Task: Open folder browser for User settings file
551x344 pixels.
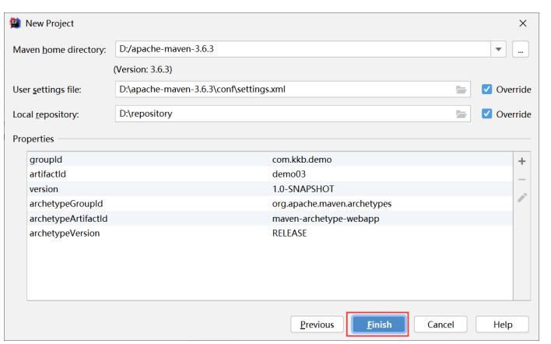Action: click(461, 90)
